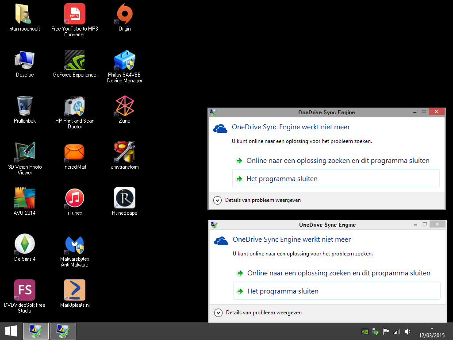Close the upper OneDrive Sync Engine dialog
This screenshot has width=453, height=340.
(x=436, y=112)
